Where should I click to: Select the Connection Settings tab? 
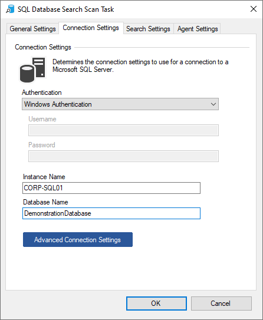(x=91, y=28)
